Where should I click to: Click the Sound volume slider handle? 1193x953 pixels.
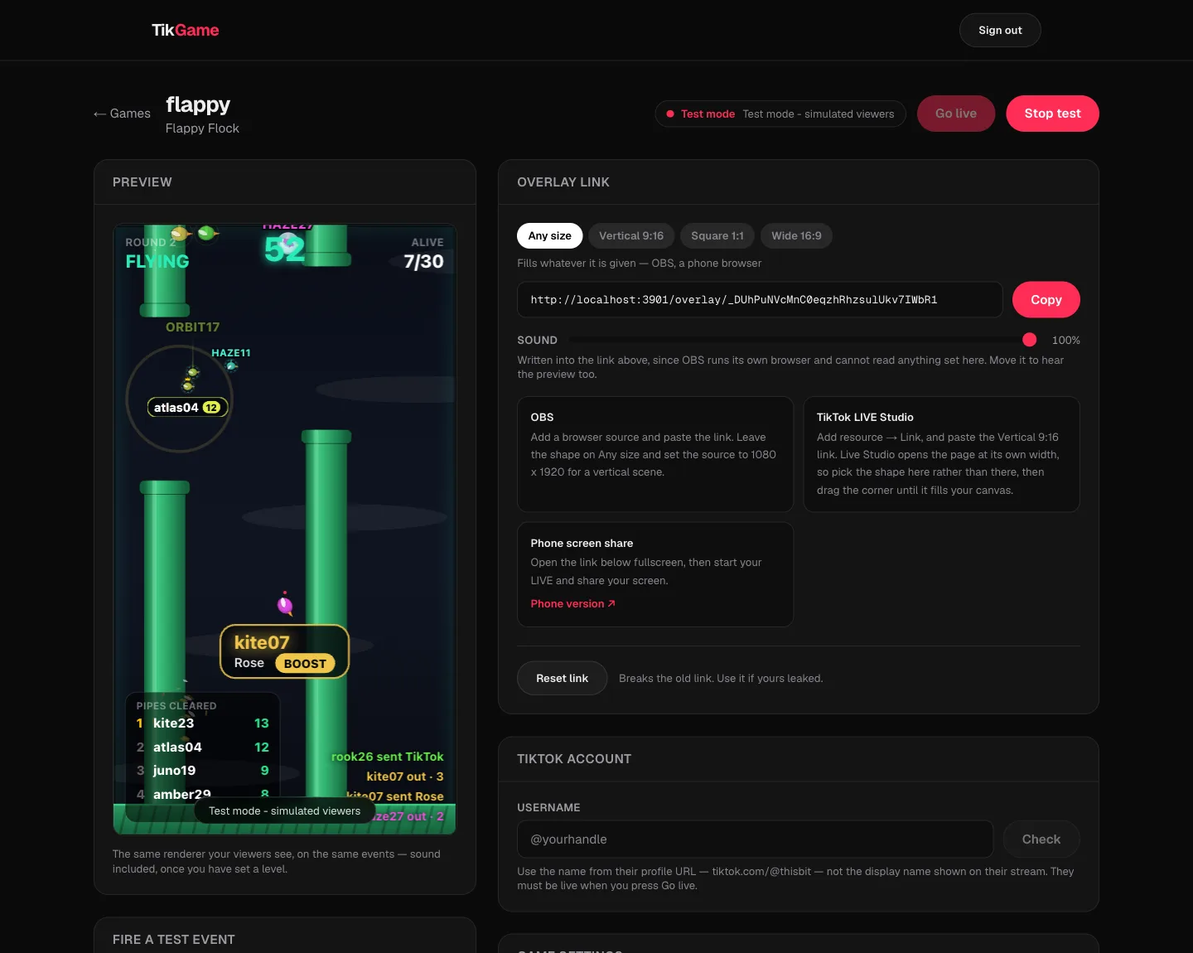1029,340
